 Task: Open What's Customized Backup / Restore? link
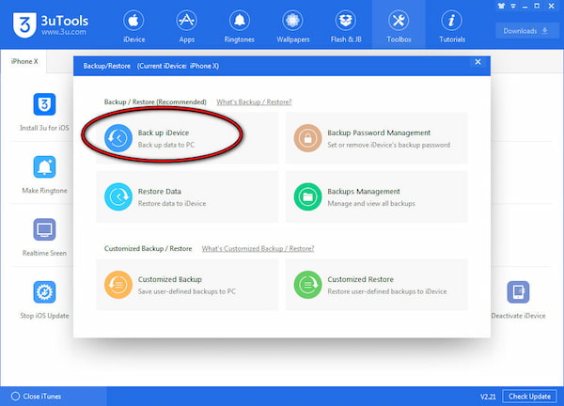pos(258,248)
